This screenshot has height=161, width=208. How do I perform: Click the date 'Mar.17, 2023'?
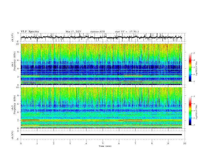(73, 32)
